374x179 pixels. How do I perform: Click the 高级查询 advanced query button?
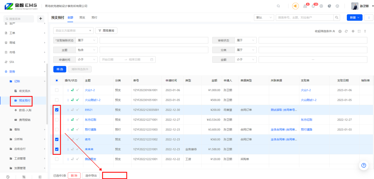tap(106, 30)
